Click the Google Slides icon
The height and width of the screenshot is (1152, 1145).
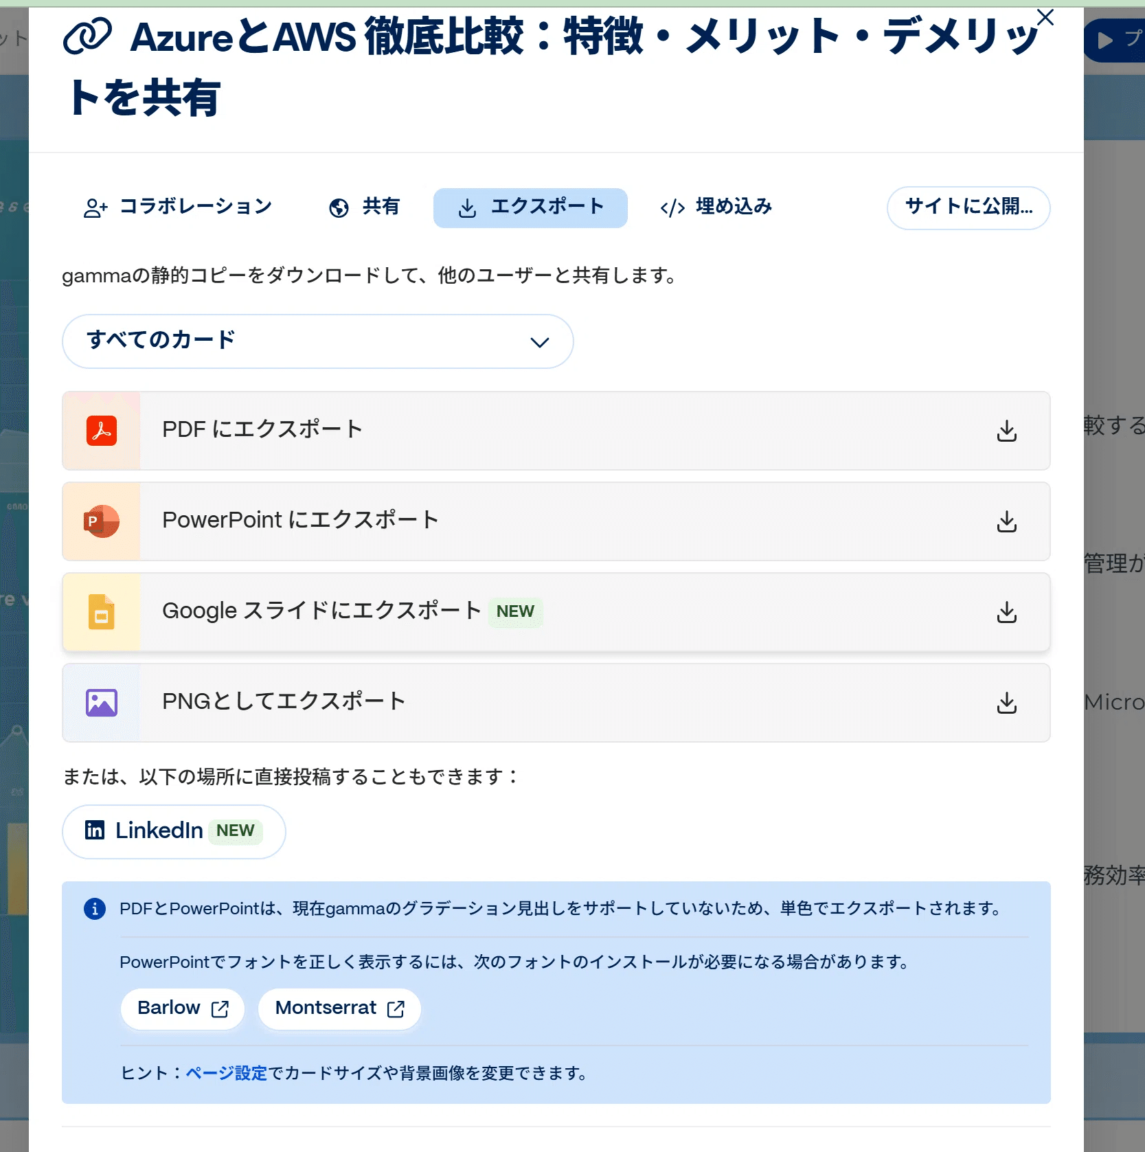pos(102,612)
